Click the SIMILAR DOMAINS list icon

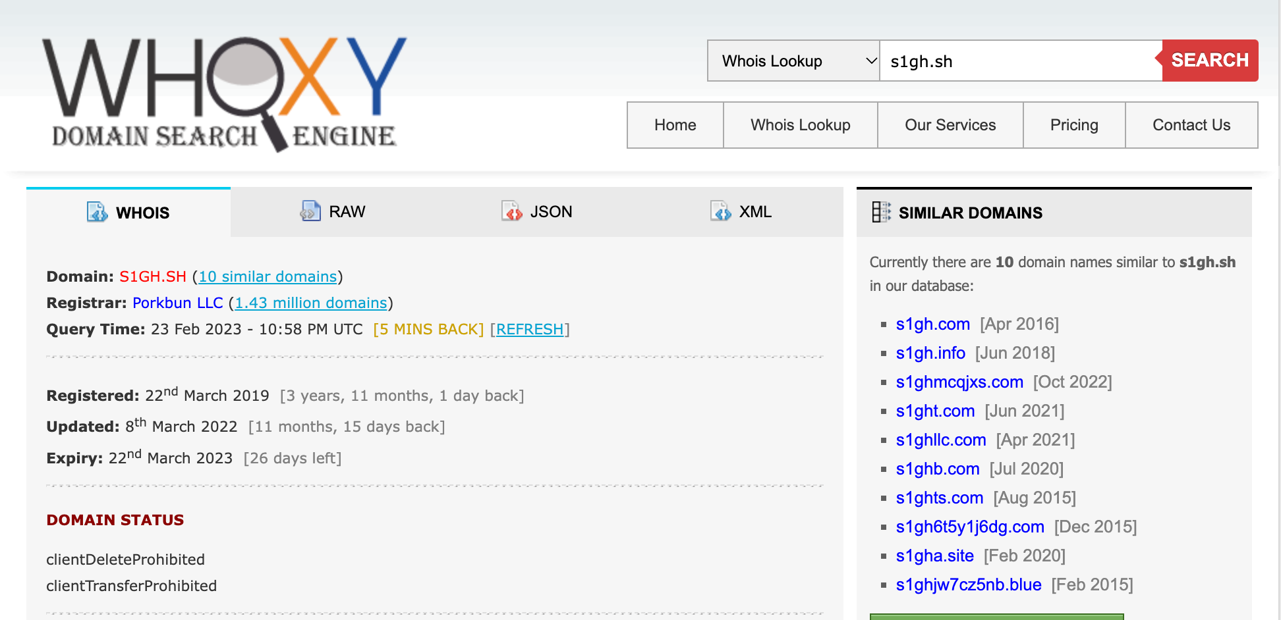[880, 212]
